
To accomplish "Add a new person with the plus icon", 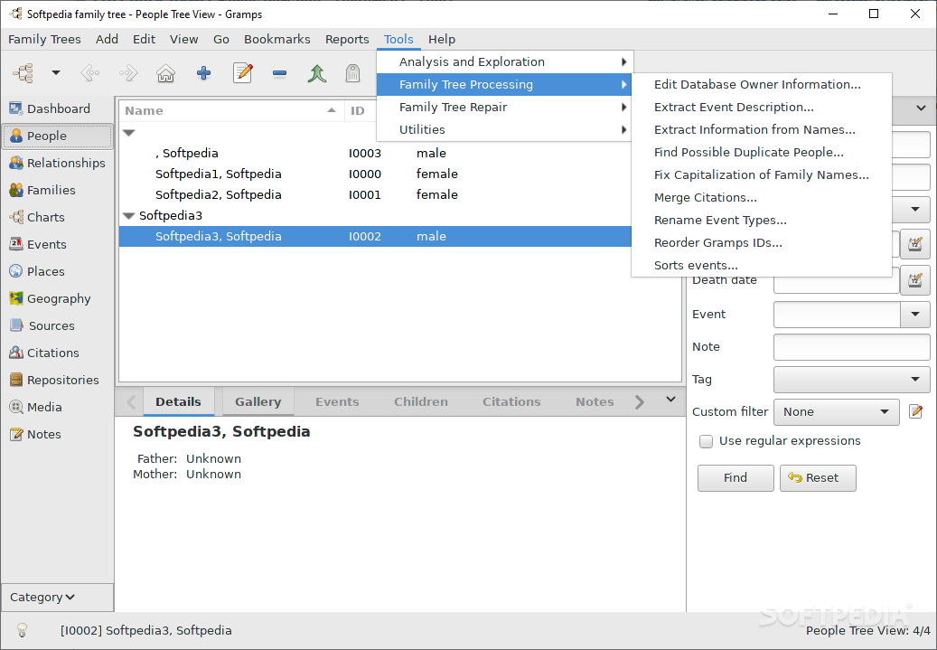I will click(204, 73).
